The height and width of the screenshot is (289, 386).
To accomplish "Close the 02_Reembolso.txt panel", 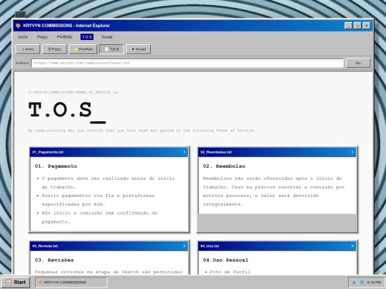I will point(352,152).
